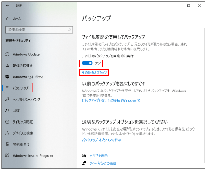The image size is (205, 170).
Task: Open ホーム in the sidebar
Action: pyautogui.click(x=17, y=19)
